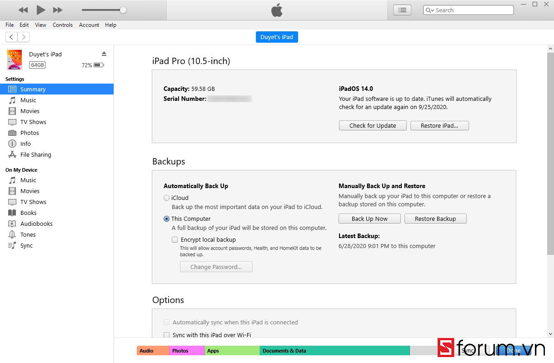Open the Controls menu
Image resolution: width=554 pixels, height=363 pixels.
click(x=63, y=25)
